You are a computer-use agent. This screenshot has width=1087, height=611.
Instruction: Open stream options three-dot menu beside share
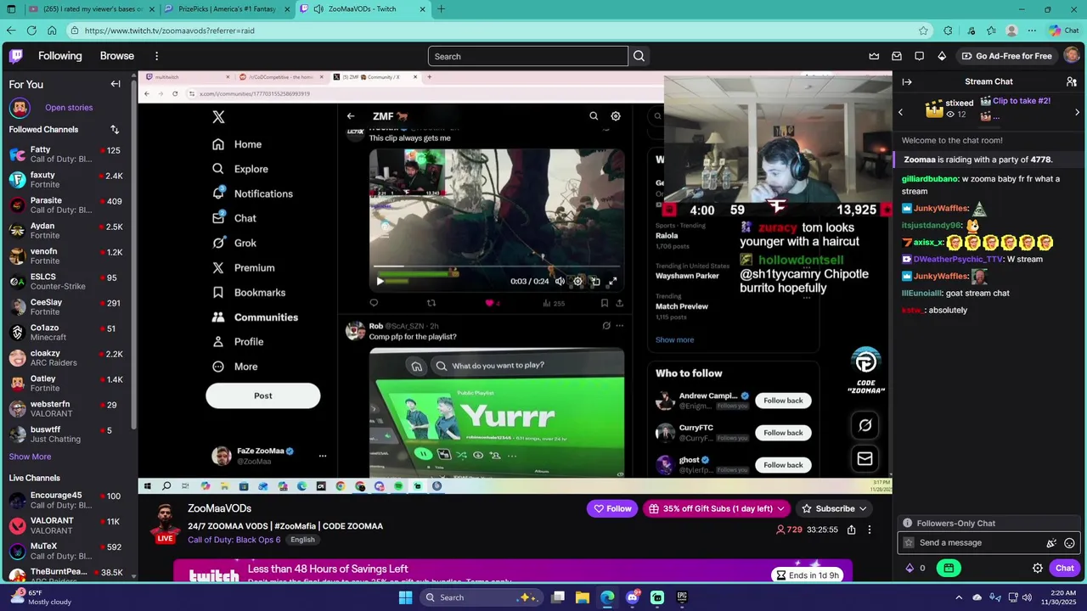click(870, 530)
